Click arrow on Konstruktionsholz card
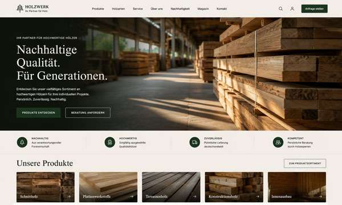Viewport: 342px width, 205px height. 258,196
